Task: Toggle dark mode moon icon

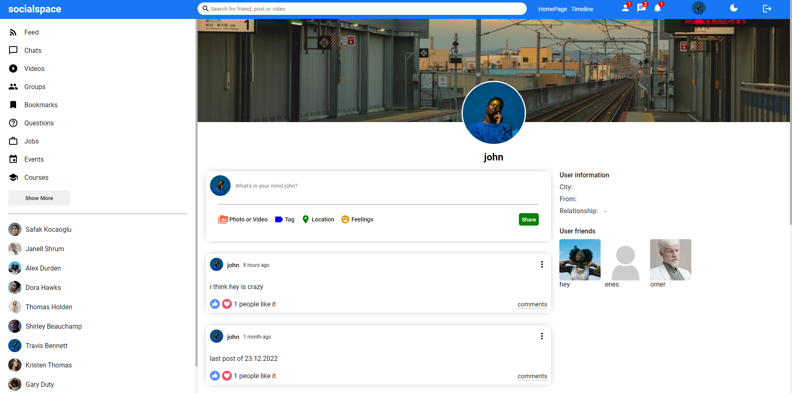Action: (734, 8)
